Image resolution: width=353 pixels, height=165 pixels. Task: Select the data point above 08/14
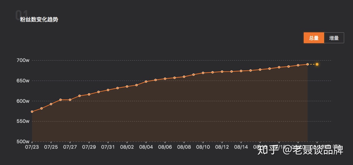(x=241, y=71)
